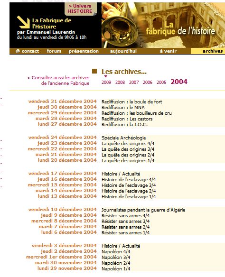
Task: Open Rediffusion : la boule de fort
Action: click(131, 102)
